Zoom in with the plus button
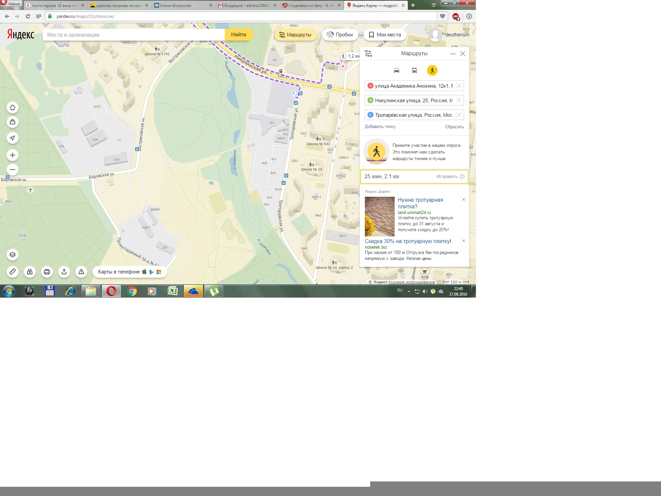The image size is (661, 496). tap(13, 155)
